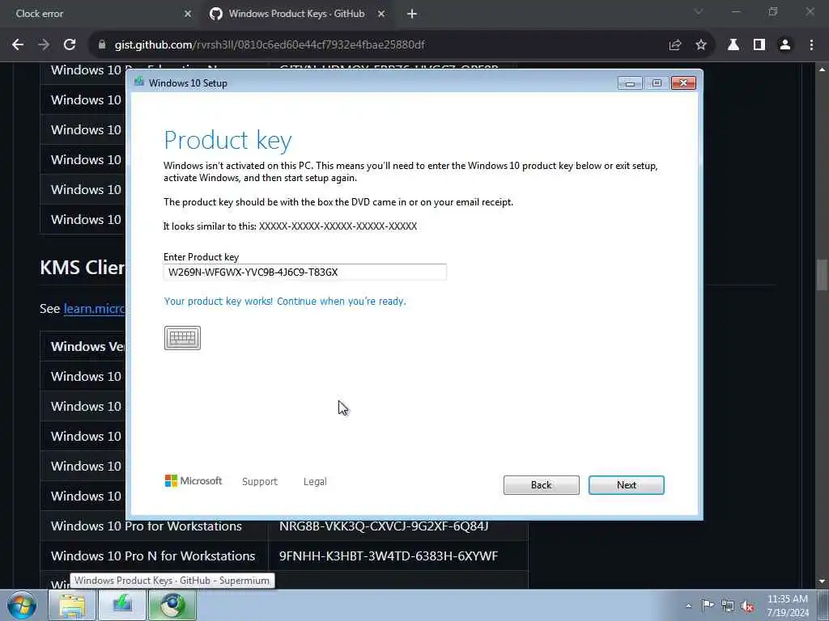Click the NRG8B-VKK3Q-CXVCJ-9G2XF-6Q84J key

[384, 526]
